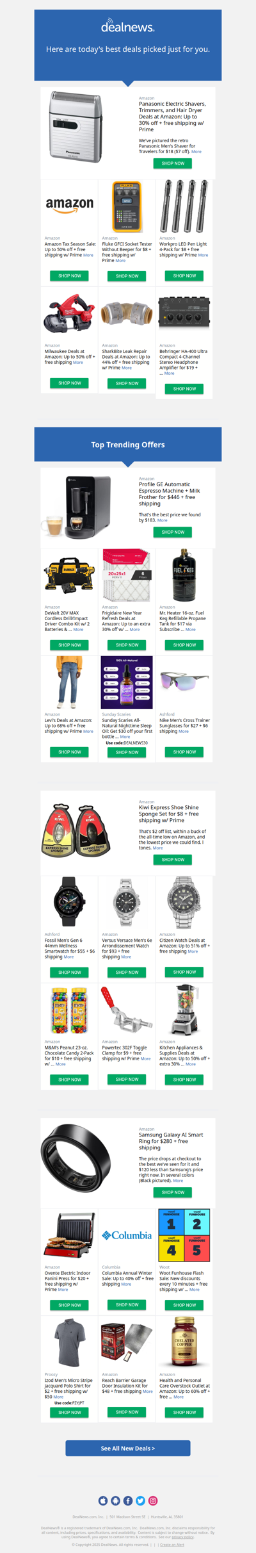Open the Twitter social icon
Screen dimensions: 256x1553
[x=140, y=1500]
